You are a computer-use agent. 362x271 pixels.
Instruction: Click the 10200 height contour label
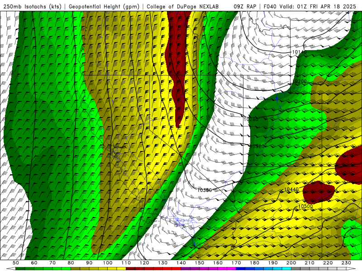coord(300,81)
